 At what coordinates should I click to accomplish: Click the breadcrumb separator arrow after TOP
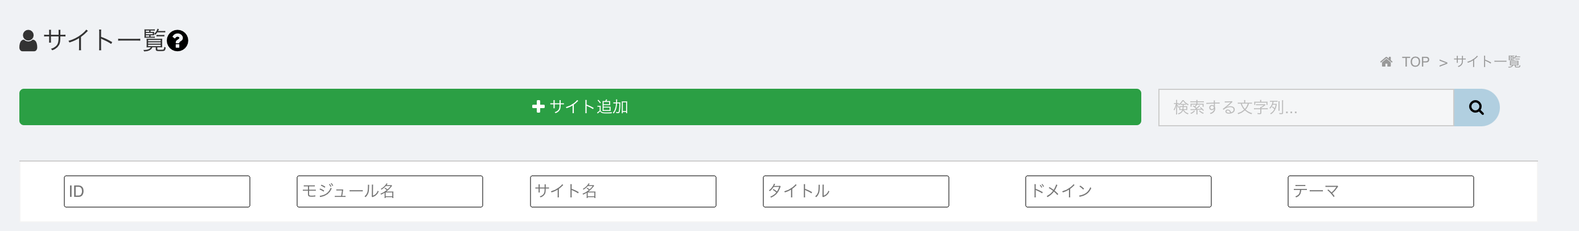pos(1443,63)
